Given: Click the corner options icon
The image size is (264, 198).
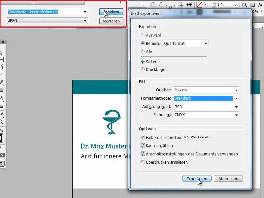Looking at the screenshot, I should pos(244,5).
